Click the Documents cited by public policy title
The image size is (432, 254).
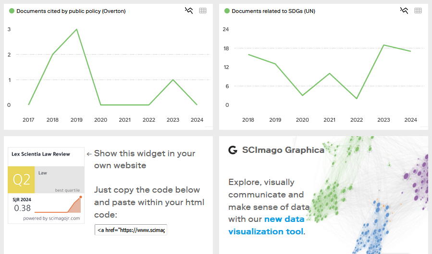71,11
